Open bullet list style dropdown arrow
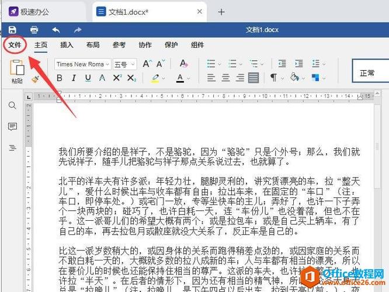389x292 pixels. [x=219, y=64]
